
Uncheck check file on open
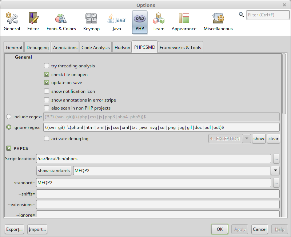(47, 74)
